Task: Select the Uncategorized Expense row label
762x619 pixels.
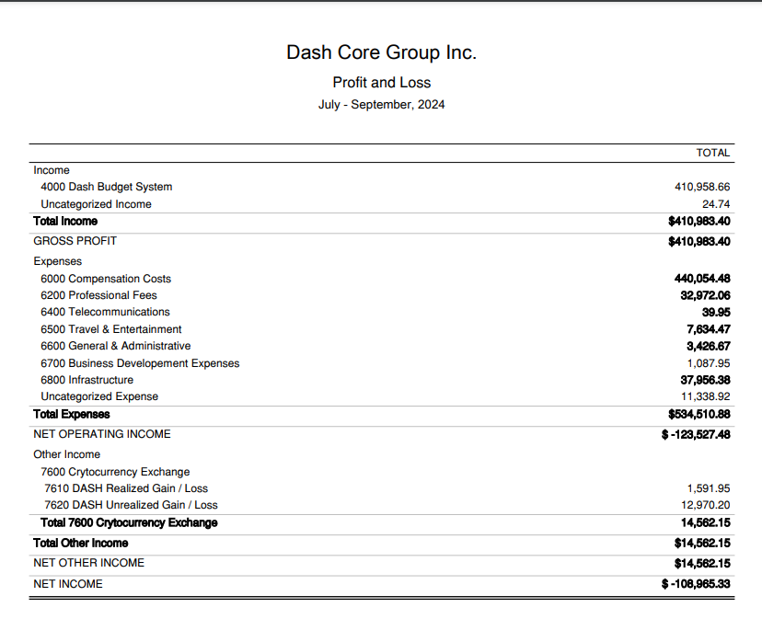Action: coord(99,396)
